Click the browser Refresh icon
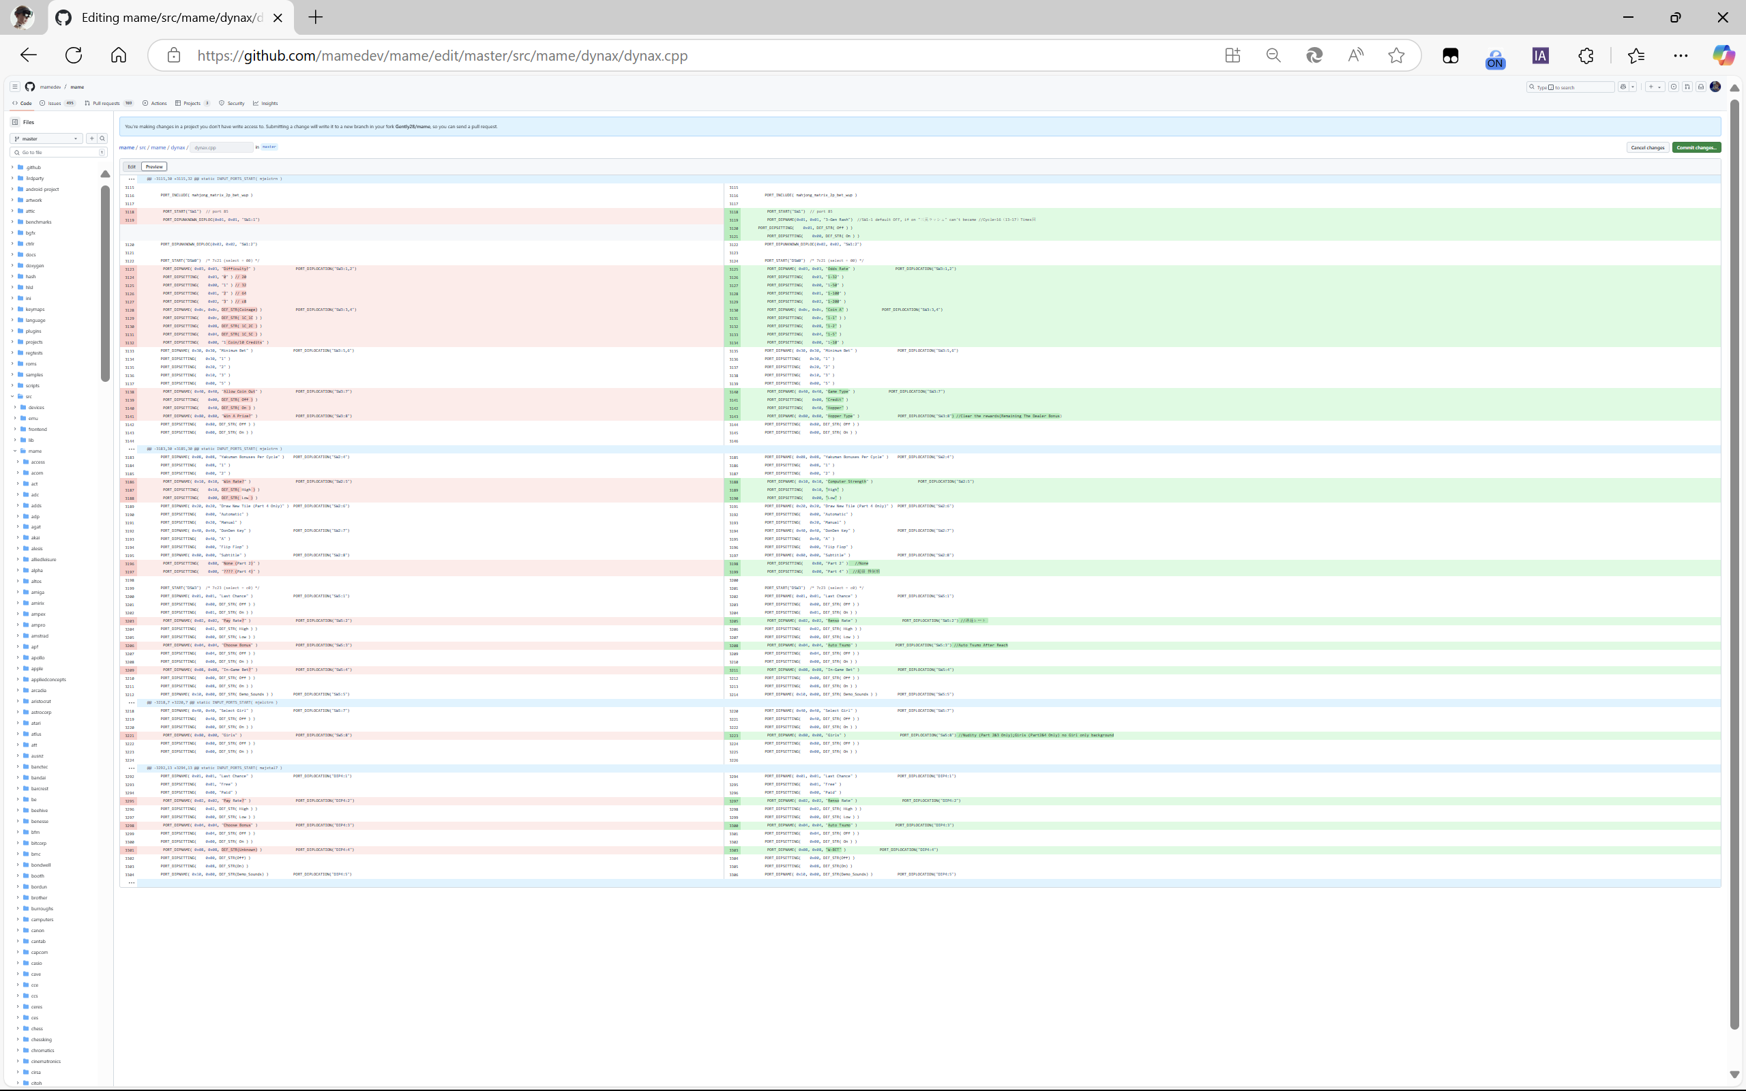 coord(74,55)
